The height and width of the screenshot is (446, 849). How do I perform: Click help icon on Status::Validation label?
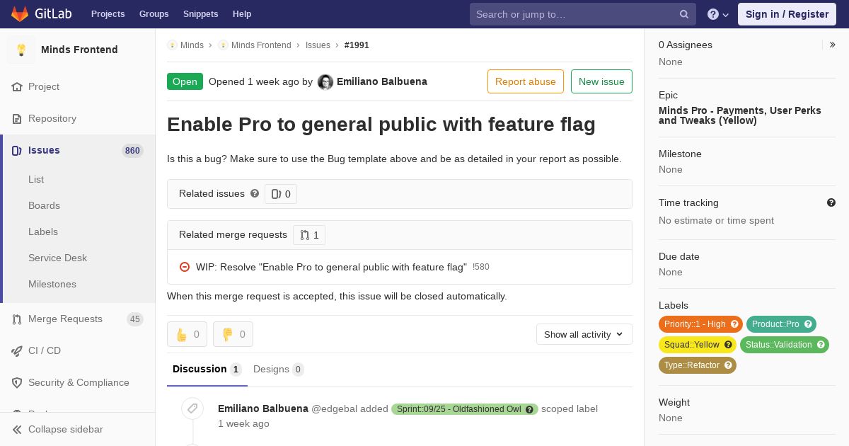tap(821, 345)
